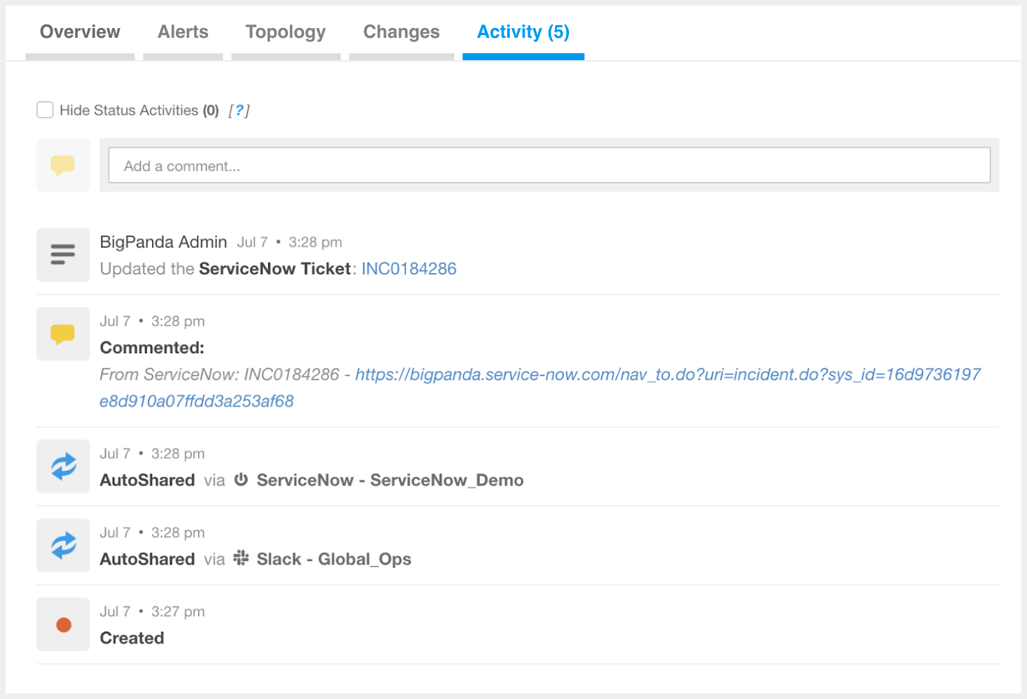1027x699 pixels.
Task: Click the yellow Commented bubble icon
Action: tap(63, 334)
